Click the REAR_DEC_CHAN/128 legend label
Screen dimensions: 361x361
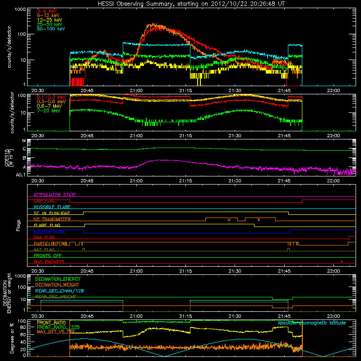60,291
